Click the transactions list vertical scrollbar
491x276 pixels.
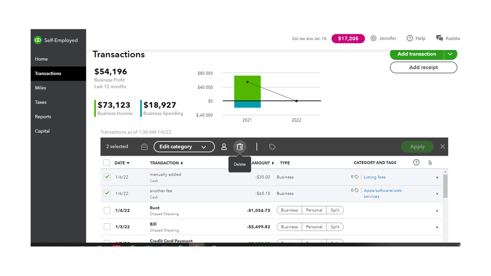click(445, 186)
